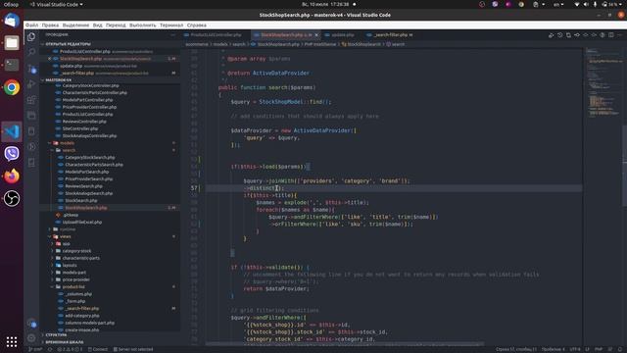Screen dimensions: 627x353
Task: Open the Выполнить menu
Action: [x=143, y=25]
